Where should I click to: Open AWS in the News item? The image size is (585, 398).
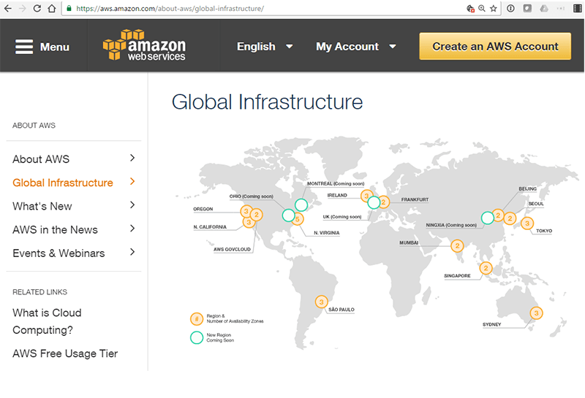(56, 229)
